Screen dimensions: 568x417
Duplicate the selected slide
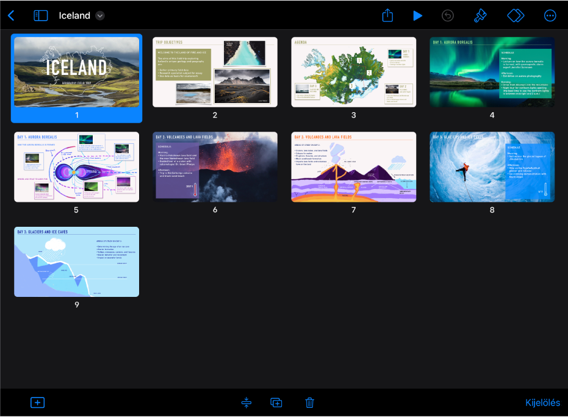276,402
